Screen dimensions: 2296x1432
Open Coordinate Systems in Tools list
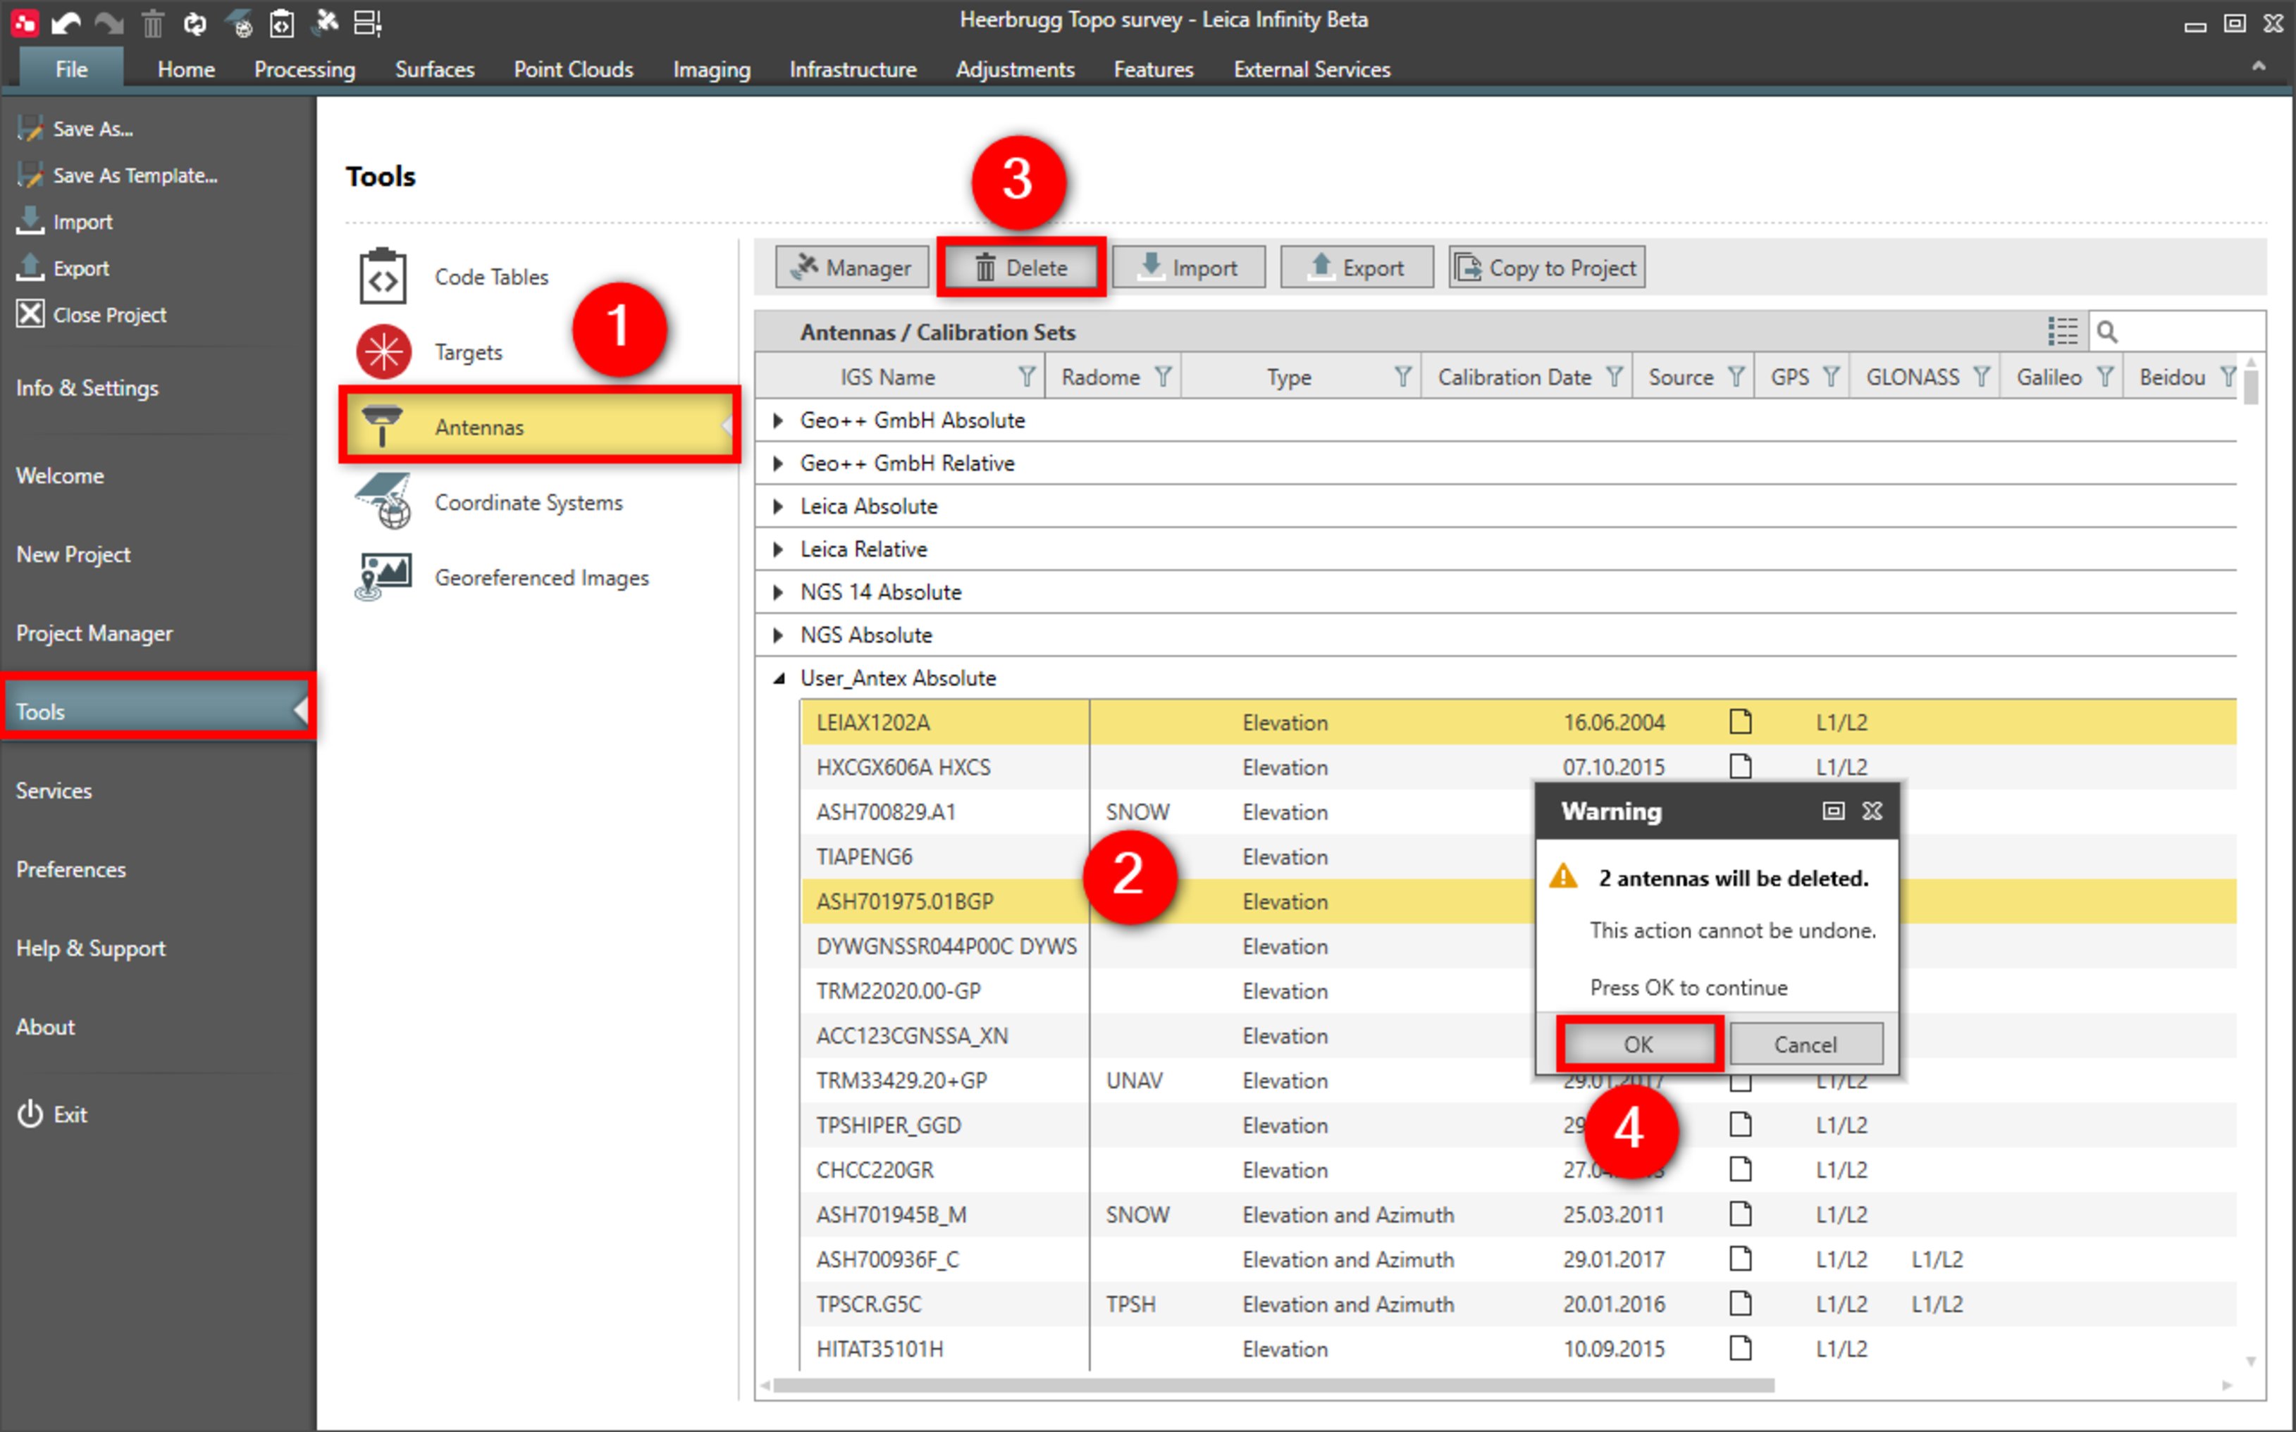tap(529, 503)
